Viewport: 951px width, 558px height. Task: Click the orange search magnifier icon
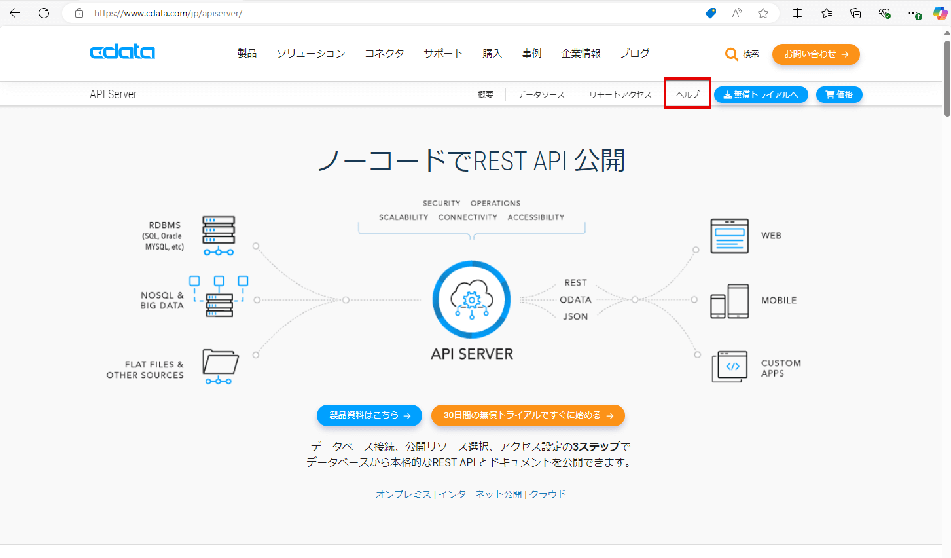[731, 54]
